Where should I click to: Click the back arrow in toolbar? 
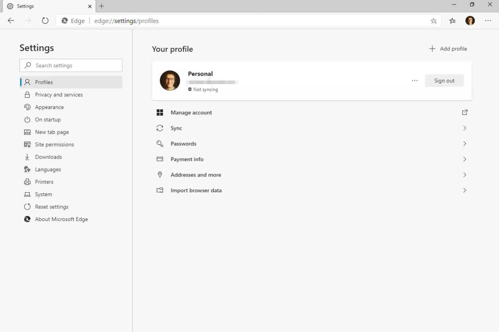pos(11,21)
